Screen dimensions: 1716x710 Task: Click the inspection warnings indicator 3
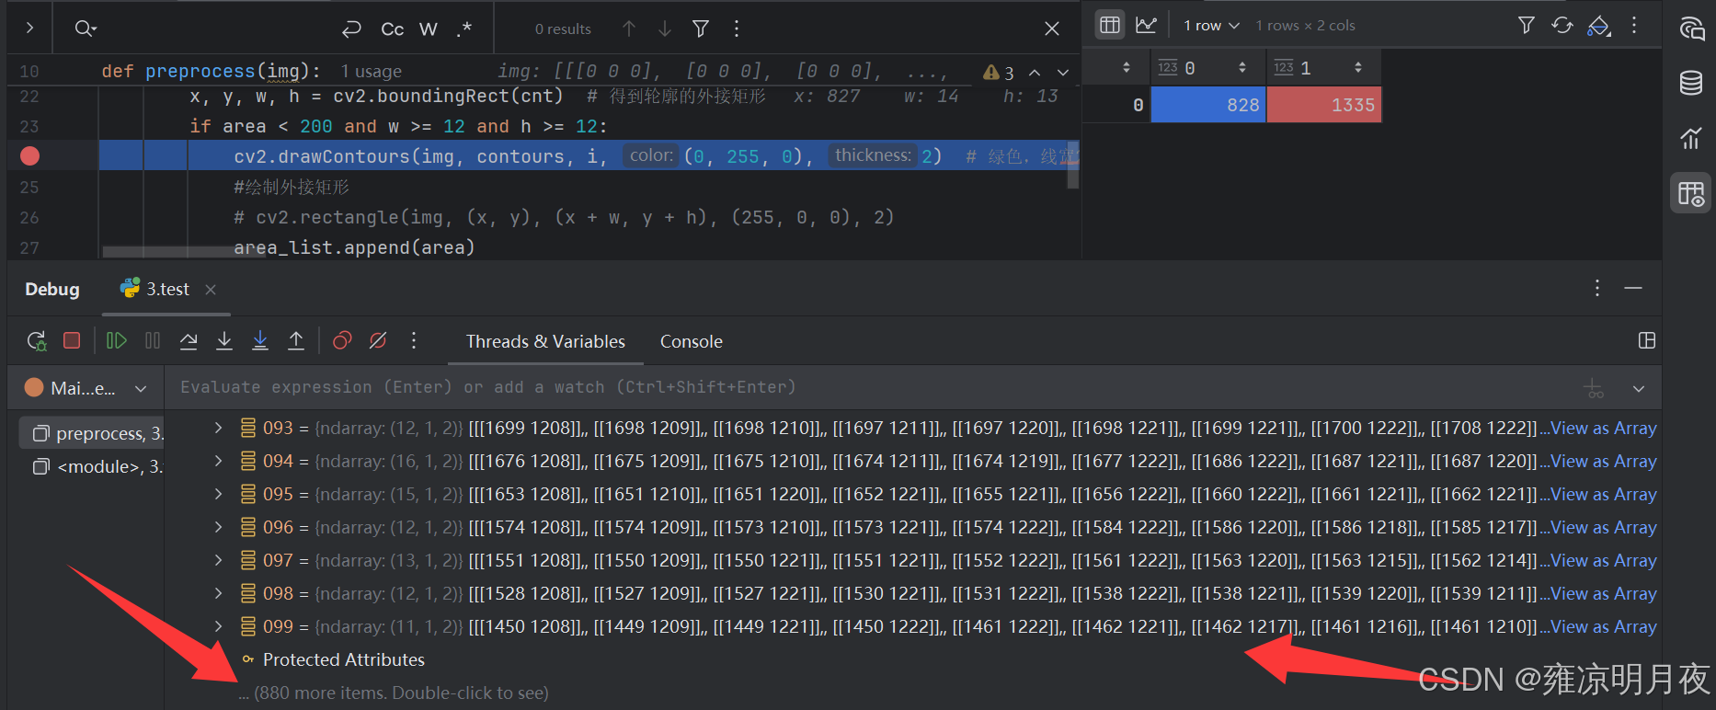point(999,73)
